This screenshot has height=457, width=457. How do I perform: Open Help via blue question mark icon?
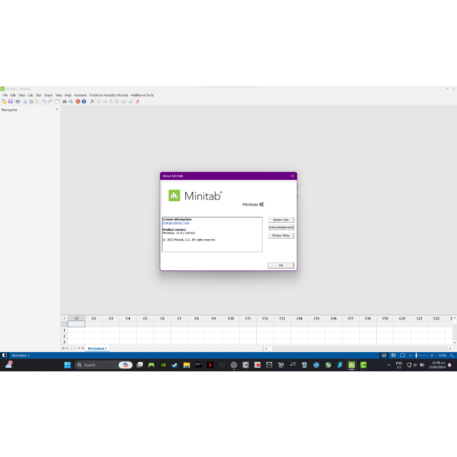pyautogui.click(x=84, y=102)
